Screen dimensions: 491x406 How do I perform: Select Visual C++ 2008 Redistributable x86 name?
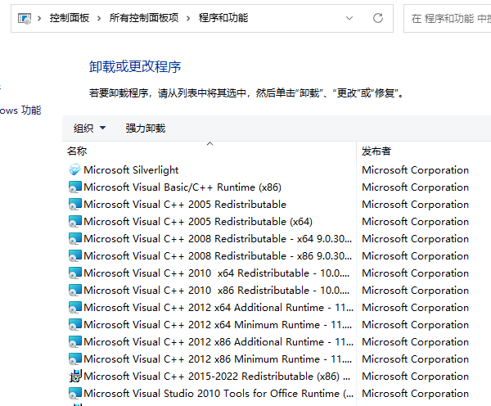218,256
